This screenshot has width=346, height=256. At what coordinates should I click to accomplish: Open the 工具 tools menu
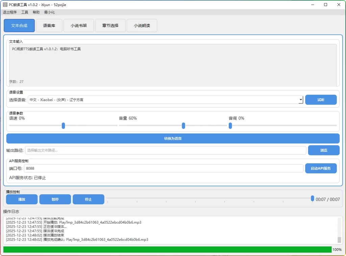click(x=24, y=12)
